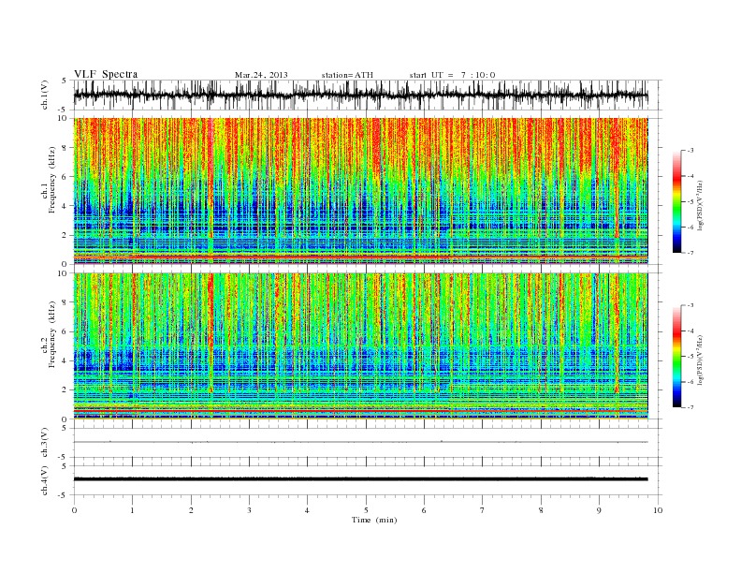Click the '7' tick on the time axis

(483, 510)
